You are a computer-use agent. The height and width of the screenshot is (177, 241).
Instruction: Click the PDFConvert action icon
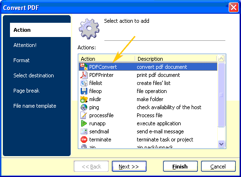click(84, 66)
